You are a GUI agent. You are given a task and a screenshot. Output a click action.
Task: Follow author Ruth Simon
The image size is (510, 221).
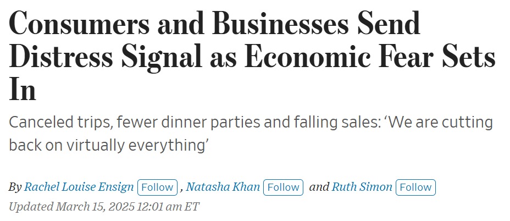415,187
